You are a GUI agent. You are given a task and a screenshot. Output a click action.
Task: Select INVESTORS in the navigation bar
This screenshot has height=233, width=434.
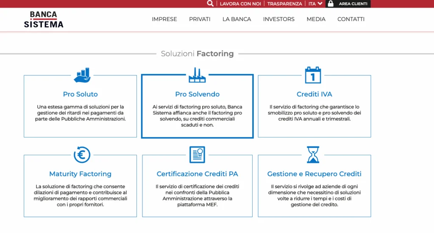point(278,19)
